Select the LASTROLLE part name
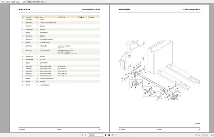Image resolution: width=214 pixels, height=137 pixels. coord(45,50)
